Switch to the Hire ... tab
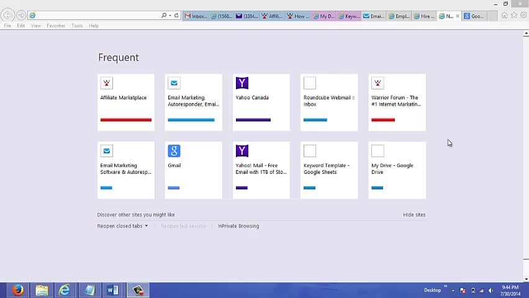Screen dimensions: 529x298 click(425, 16)
